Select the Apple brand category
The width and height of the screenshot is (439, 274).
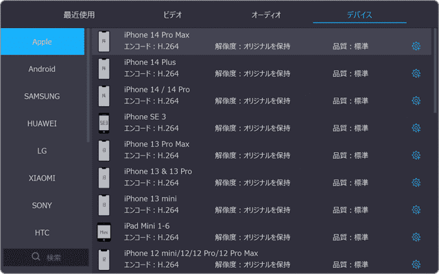(43, 42)
